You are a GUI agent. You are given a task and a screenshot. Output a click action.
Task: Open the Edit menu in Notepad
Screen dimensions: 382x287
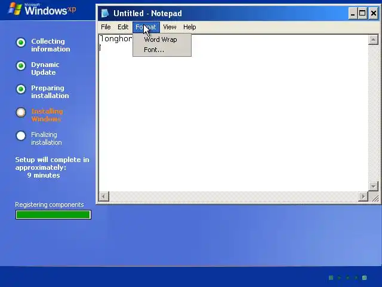point(123,27)
